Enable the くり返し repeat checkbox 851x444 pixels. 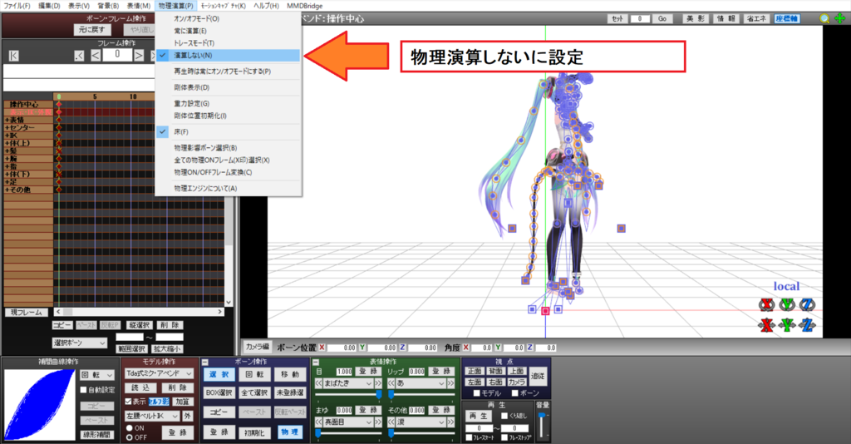click(504, 416)
